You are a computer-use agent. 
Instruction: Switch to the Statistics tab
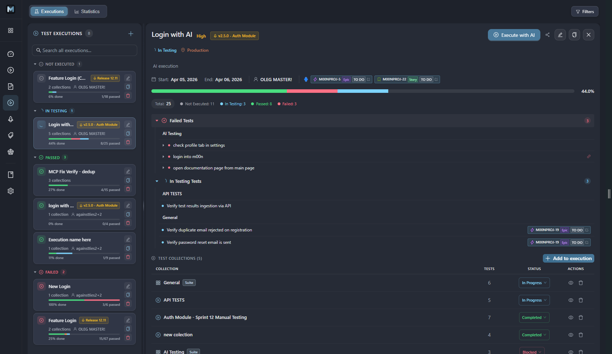[x=87, y=11]
